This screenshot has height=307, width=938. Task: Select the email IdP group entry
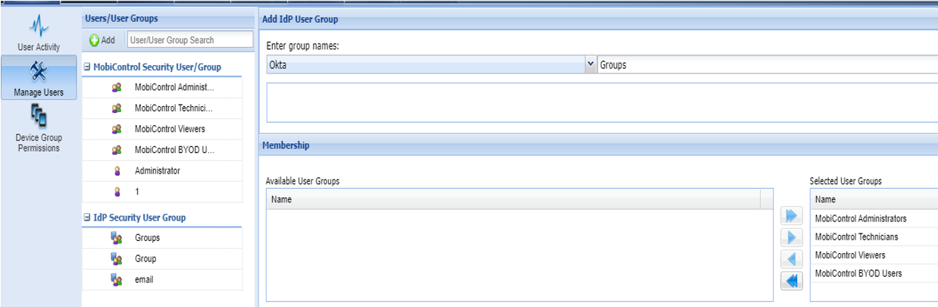tap(145, 280)
